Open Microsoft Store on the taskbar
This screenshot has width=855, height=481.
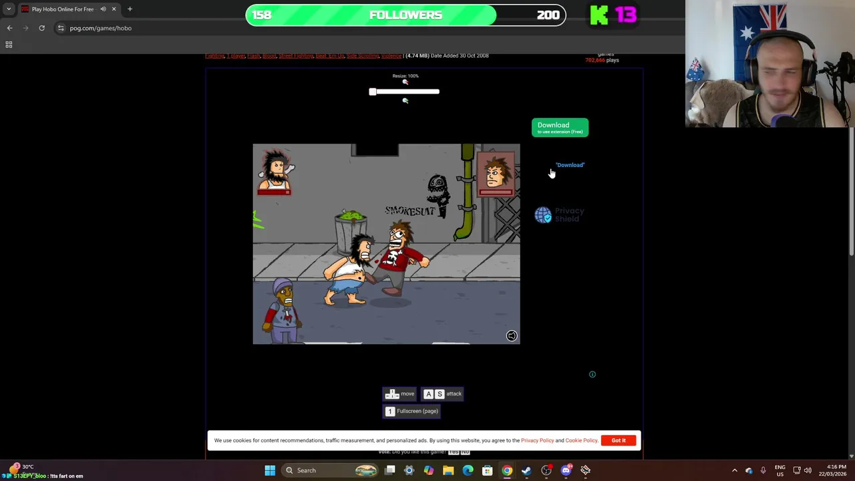[x=488, y=470]
